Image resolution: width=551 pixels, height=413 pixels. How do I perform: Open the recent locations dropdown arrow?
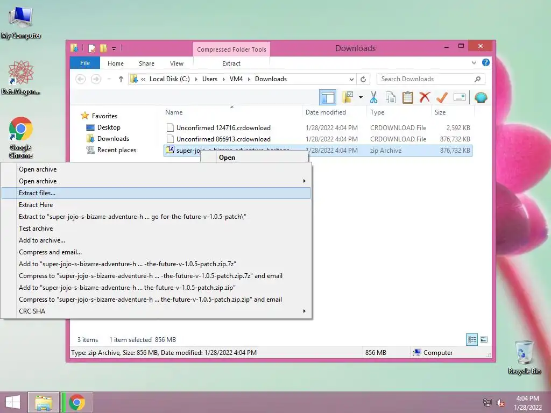coord(109,79)
